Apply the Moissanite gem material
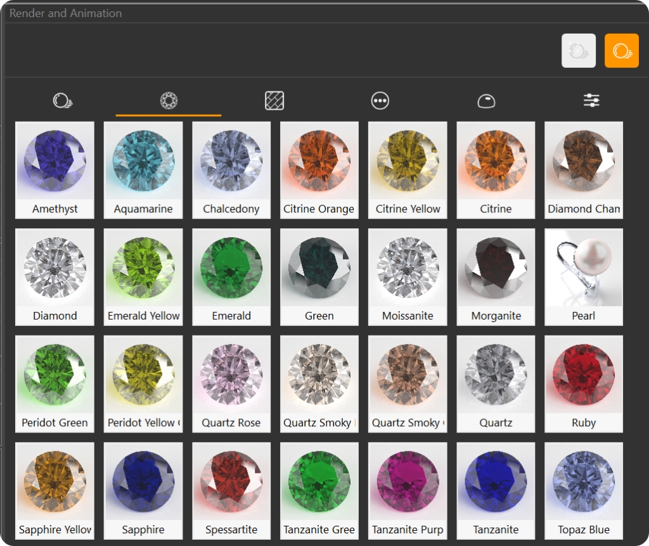 408,276
